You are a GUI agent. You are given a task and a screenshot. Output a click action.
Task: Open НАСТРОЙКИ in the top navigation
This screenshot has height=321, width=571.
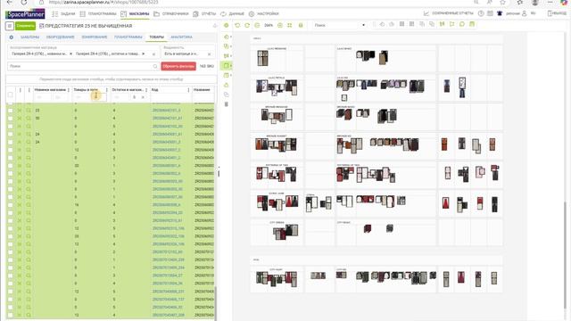[x=264, y=14]
